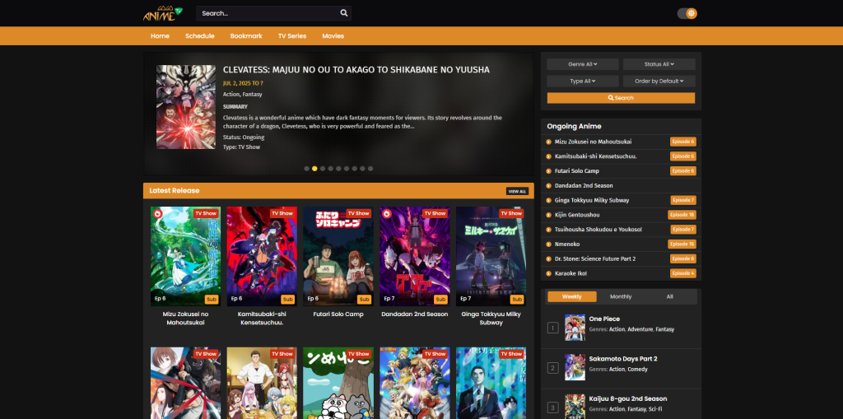Open the Movies menu item
Image resolution: width=843 pixels, height=419 pixels.
(x=333, y=36)
